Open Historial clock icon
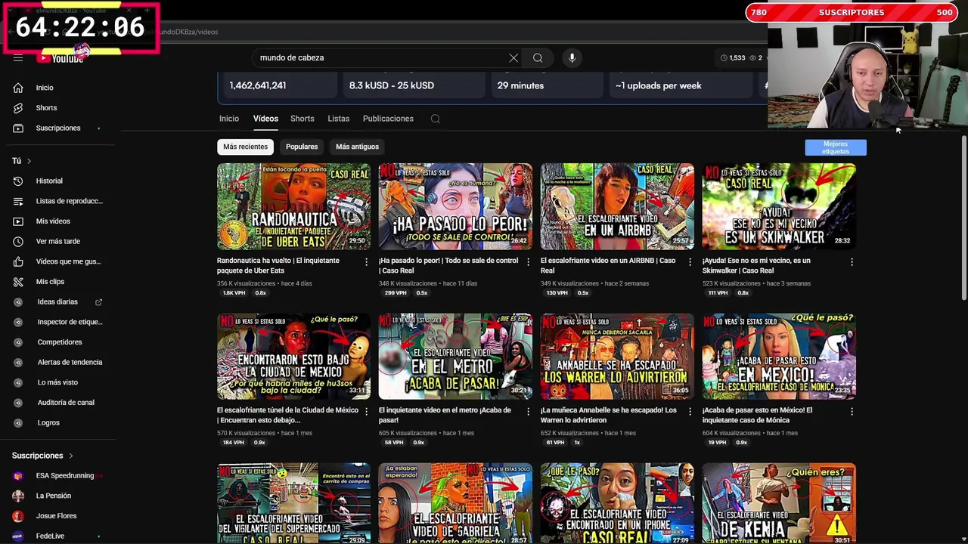The width and height of the screenshot is (968, 544). tap(18, 181)
